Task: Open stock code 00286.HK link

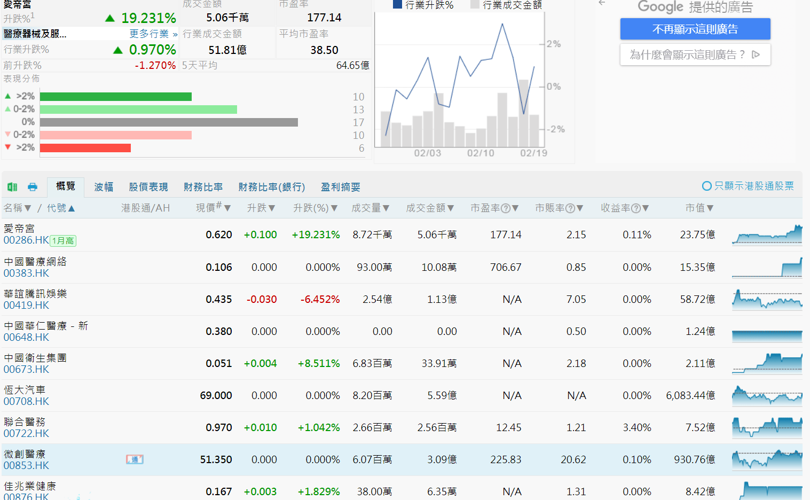Action: tap(26, 240)
